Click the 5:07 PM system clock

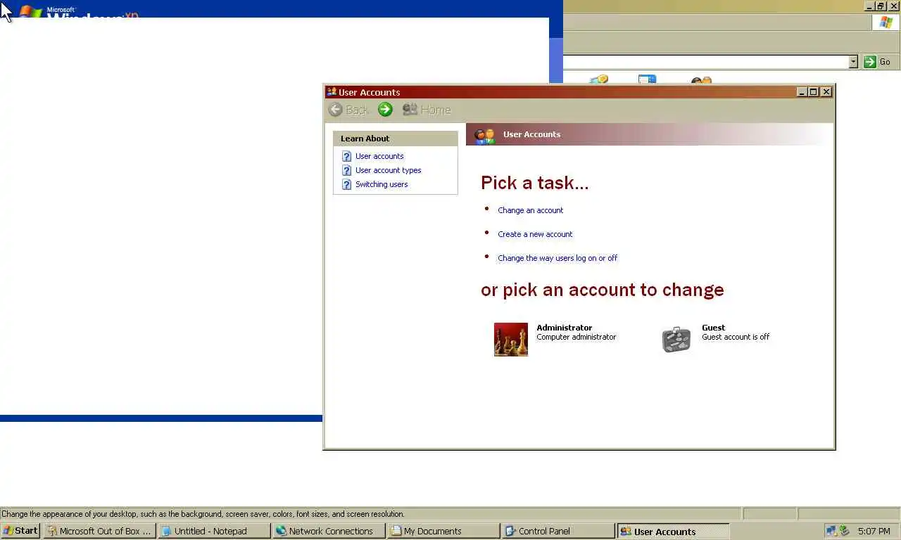pyautogui.click(x=874, y=532)
